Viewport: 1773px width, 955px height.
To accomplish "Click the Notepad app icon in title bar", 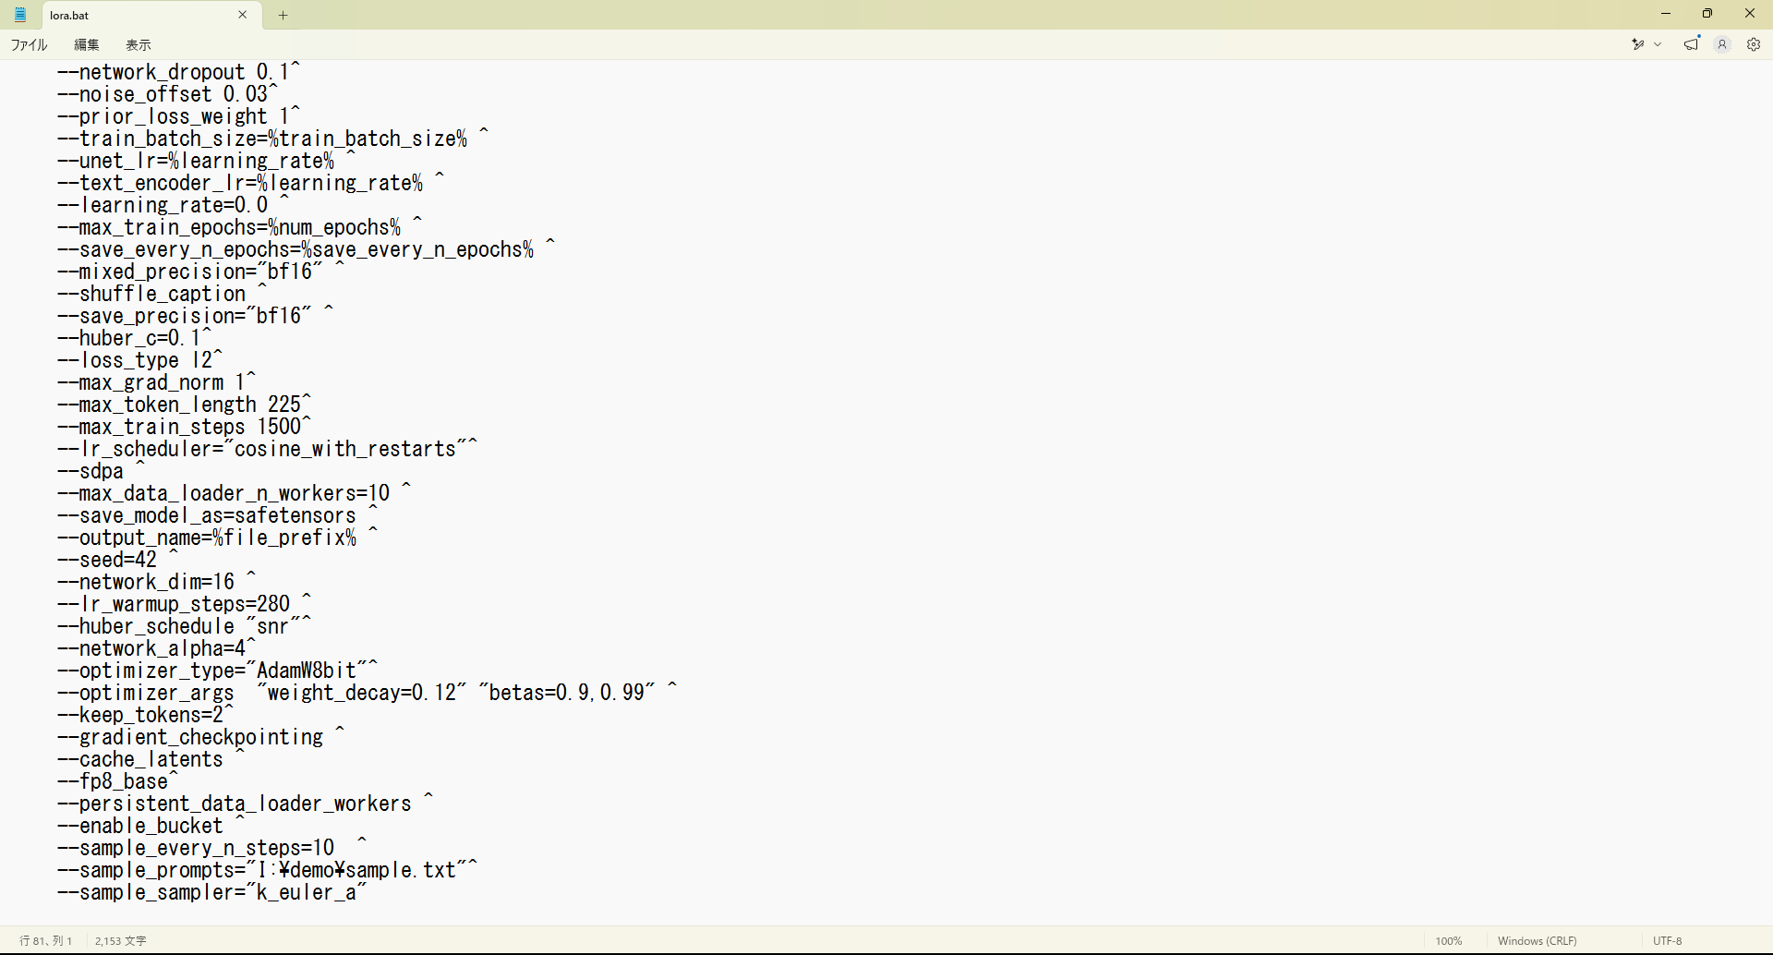I will [20, 15].
